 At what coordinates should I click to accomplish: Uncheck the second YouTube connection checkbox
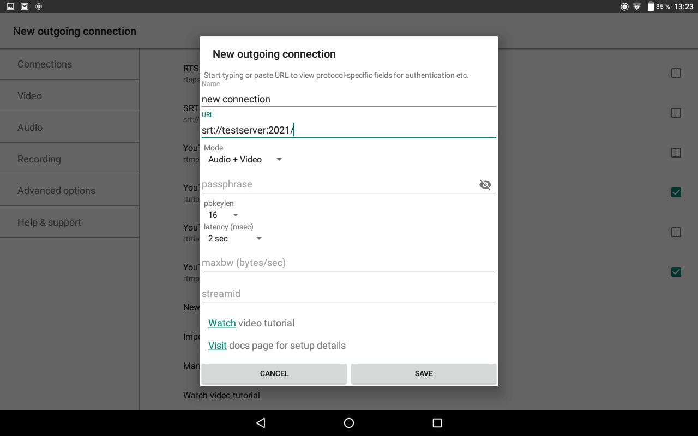[676, 192]
